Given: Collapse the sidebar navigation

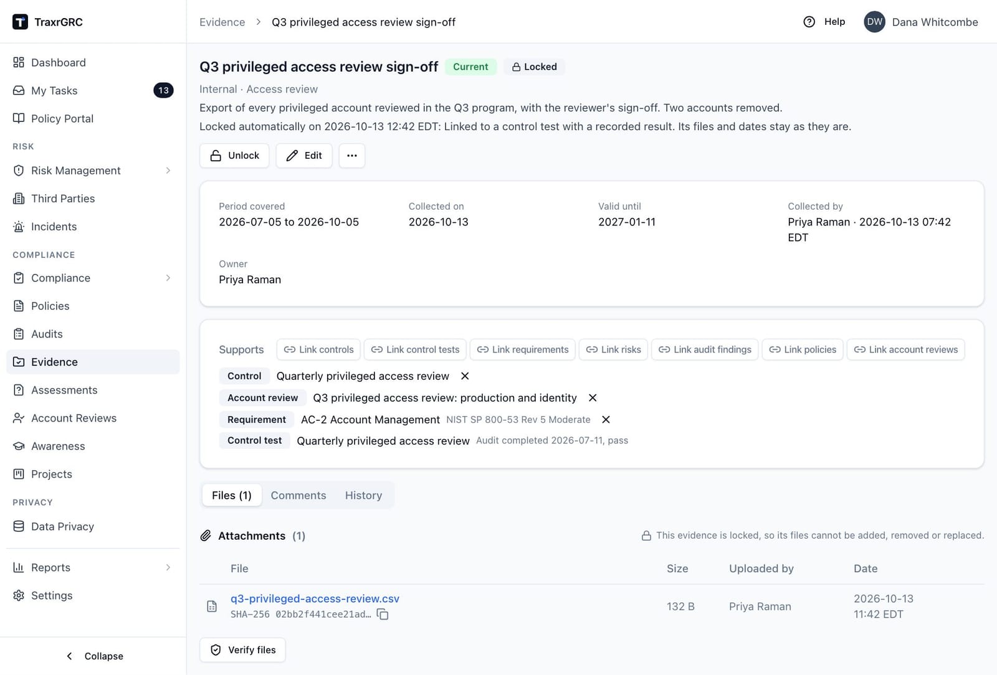Looking at the screenshot, I should [x=95, y=656].
